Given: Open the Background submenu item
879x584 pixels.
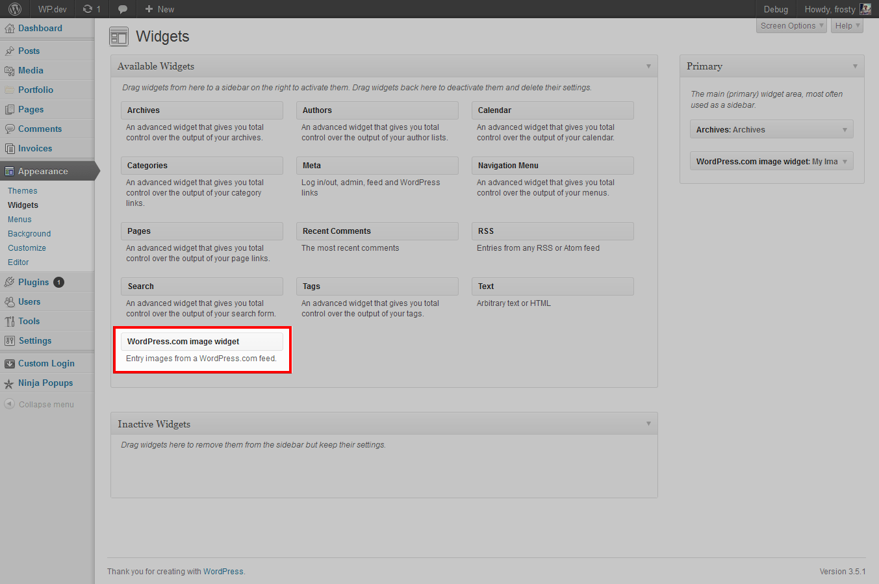Looking at the screenshot, I should coord(29,234).
